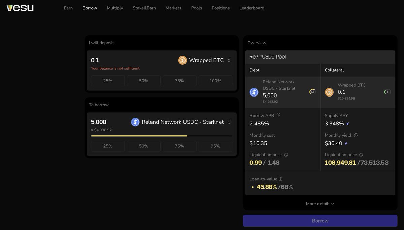Click the 108,949.81 liquidation price value
Viewport: 404px width, 230px height.
point(340,163)
